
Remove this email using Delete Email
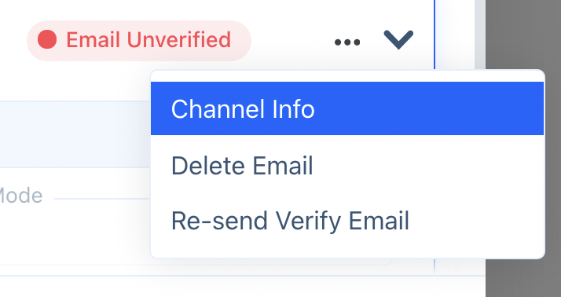(x=242, y=166)
